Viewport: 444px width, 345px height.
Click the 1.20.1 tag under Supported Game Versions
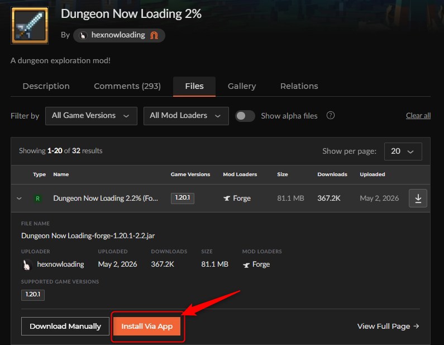pyautogui.click(x=33, y=295)
